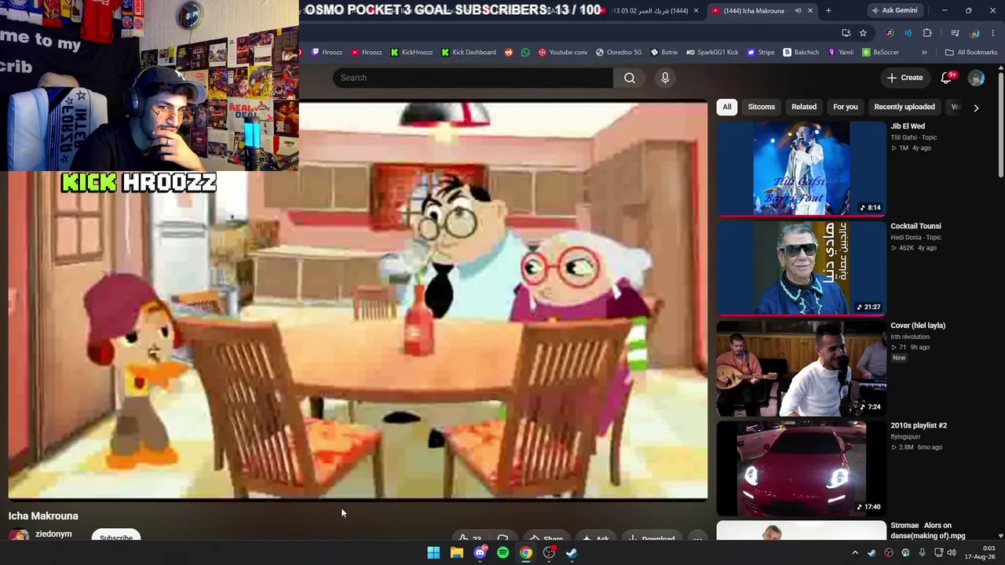This screenshot has width=1005, height=565.
Task: Click the volume icon in system tray
Action: point(952,552)
